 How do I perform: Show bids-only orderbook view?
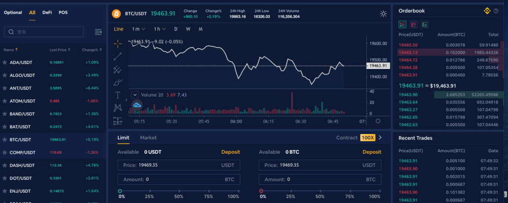(x=424, y=24)
